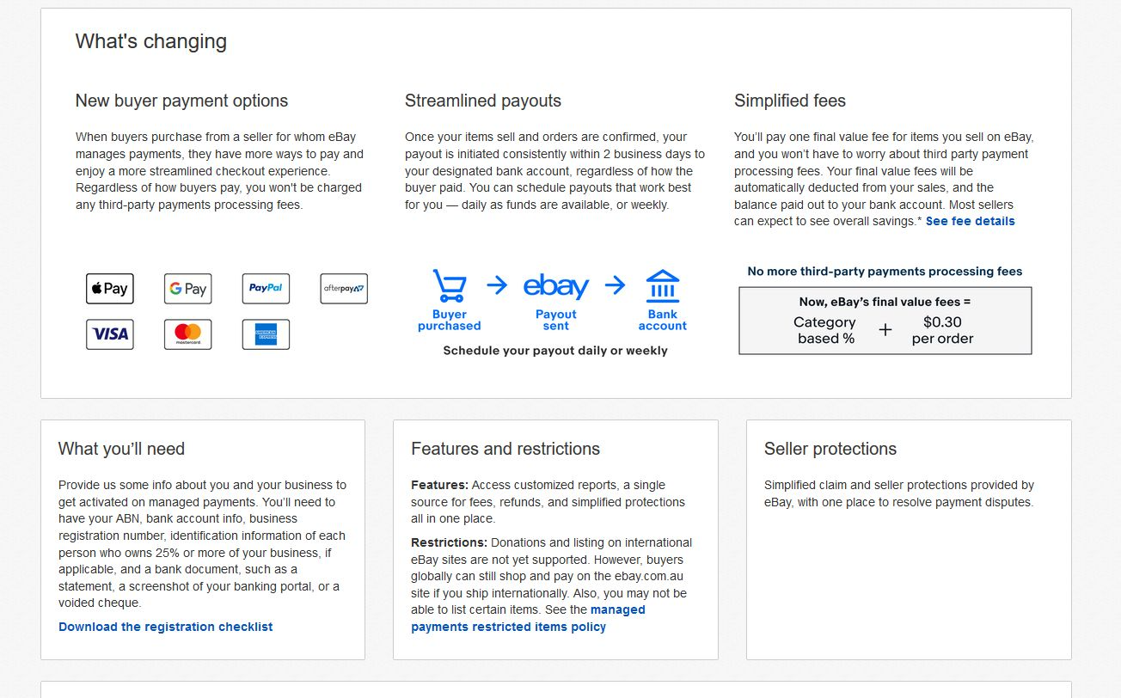This screenshot has width=1121, height=698.
Task: Click Schedule your payout daily or weekly text
Action: [x=555, y=351]
